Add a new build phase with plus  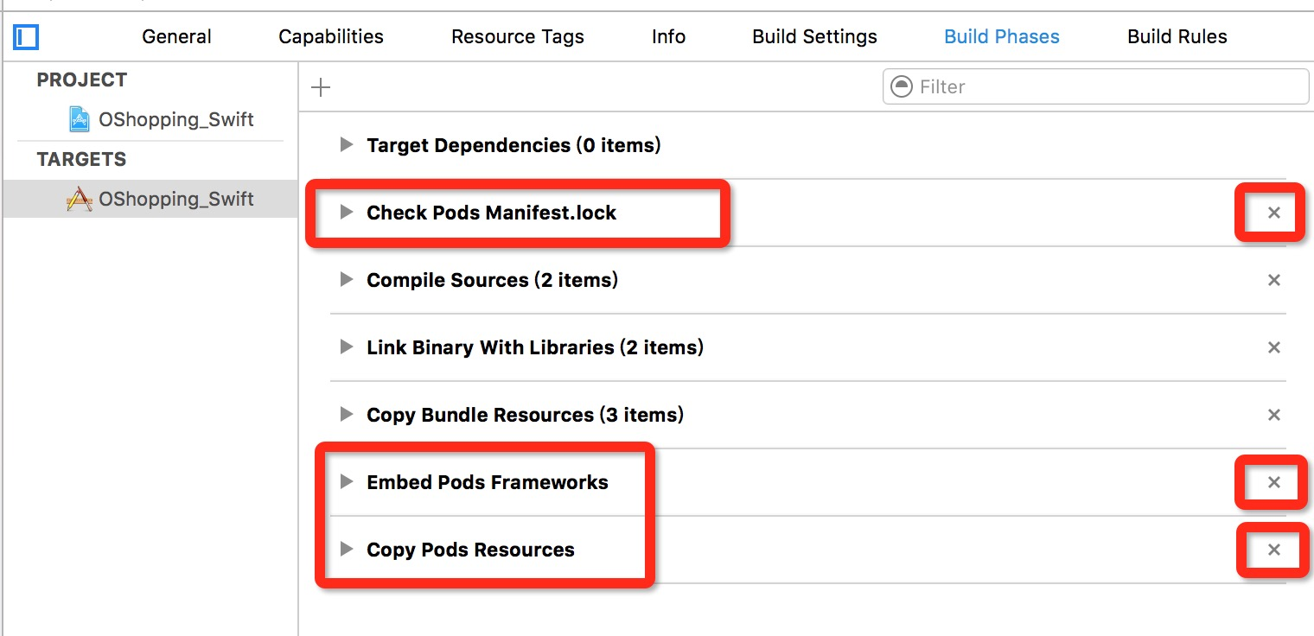[x=321, y=87]
